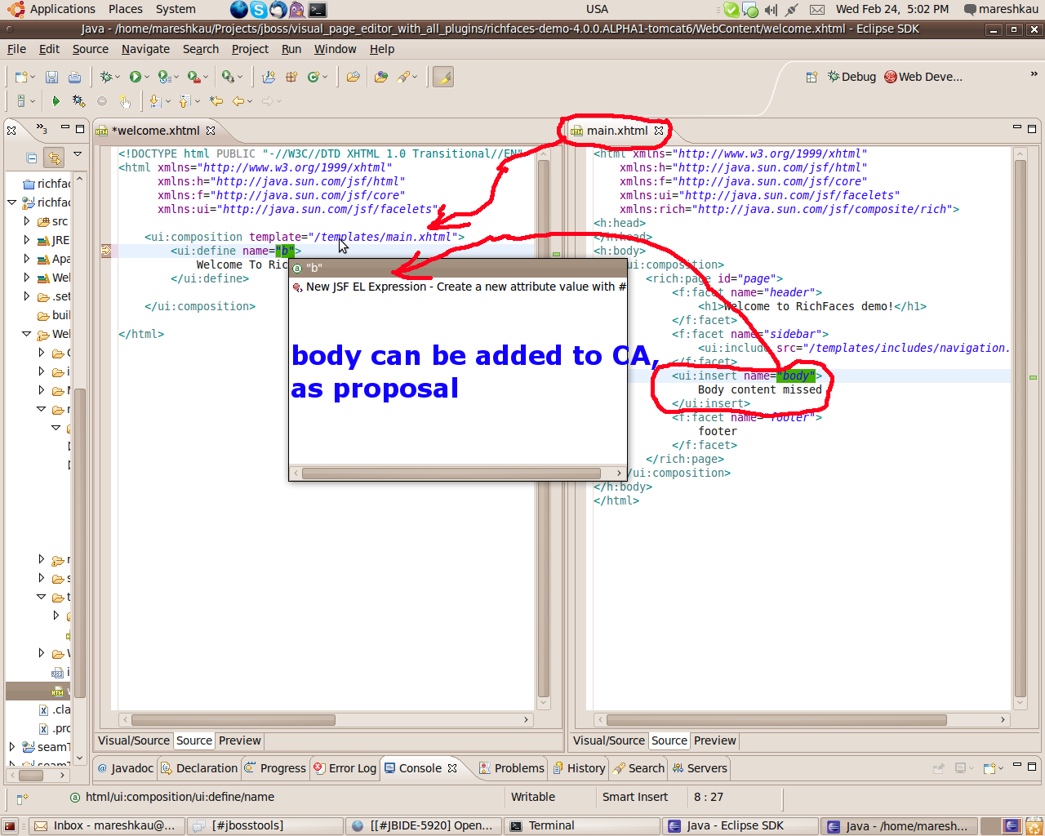Open the Debug configurations dropdown arrow

coord(118,77)
